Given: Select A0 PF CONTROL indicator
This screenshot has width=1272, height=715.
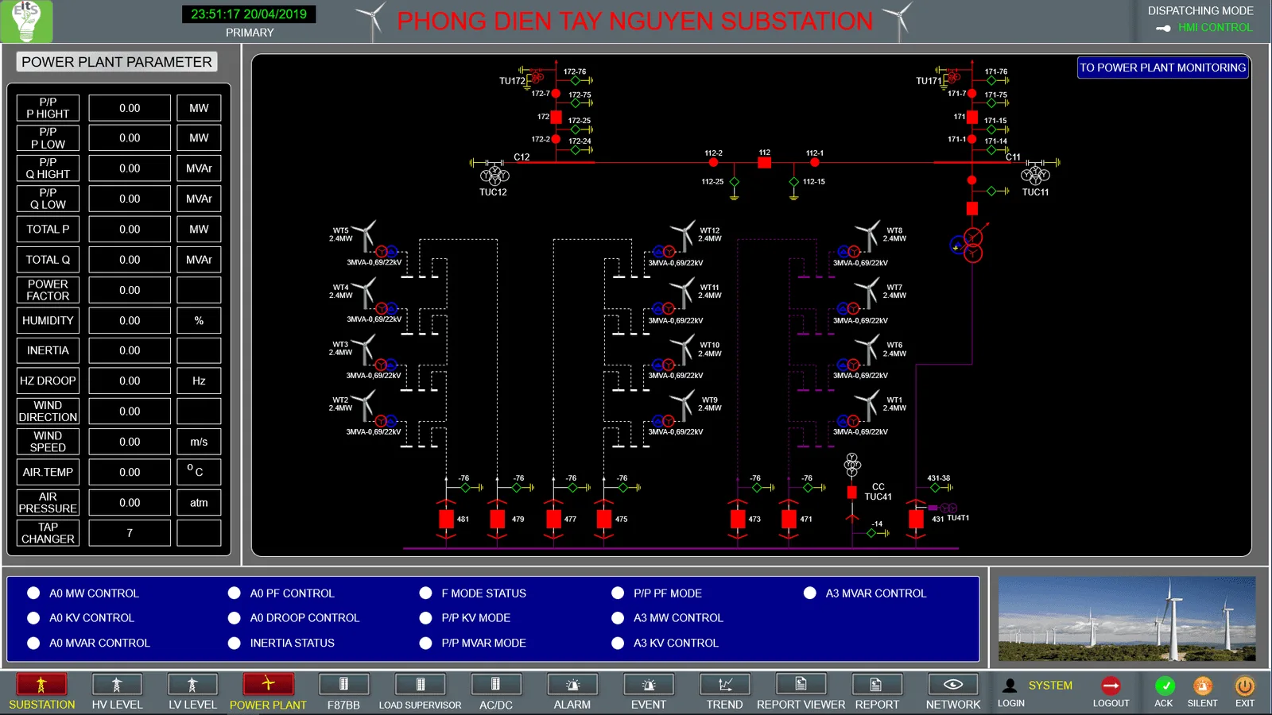Looking at the screenshot, I should pos(234,593).
